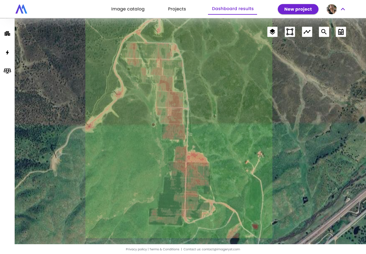Click the New project button

coord(298,9)
